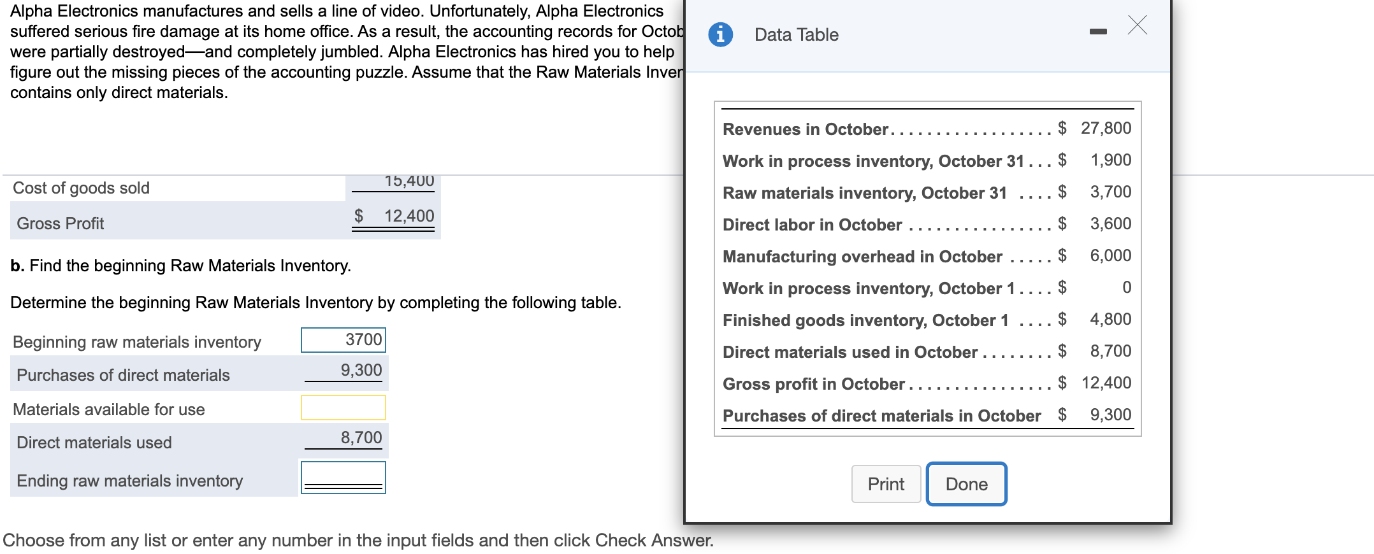Select the Direct labor in October row label
The image size is (1374, 554).
click(812, 225)
